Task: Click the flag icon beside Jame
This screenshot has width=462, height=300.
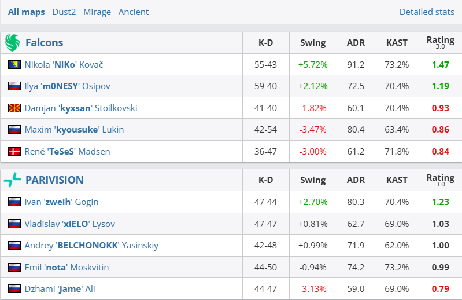Action: [14, 289]
